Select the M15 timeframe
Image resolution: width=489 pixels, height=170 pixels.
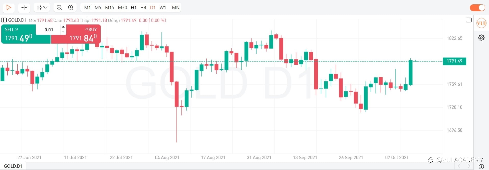(109, 8)
